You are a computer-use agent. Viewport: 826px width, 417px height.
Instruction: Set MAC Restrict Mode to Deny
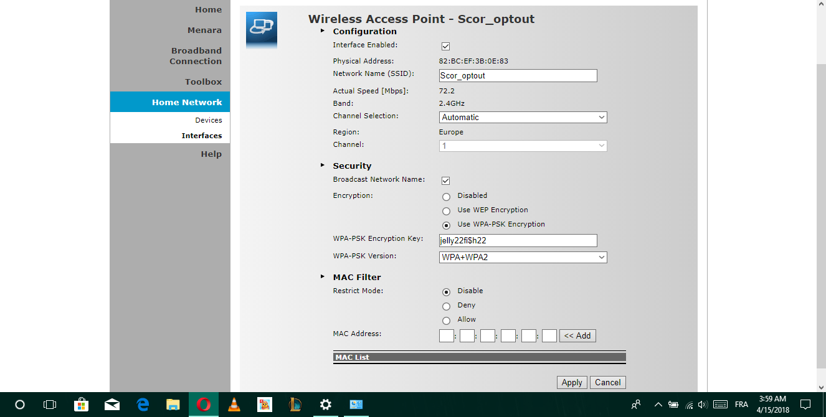pos(446,306)
